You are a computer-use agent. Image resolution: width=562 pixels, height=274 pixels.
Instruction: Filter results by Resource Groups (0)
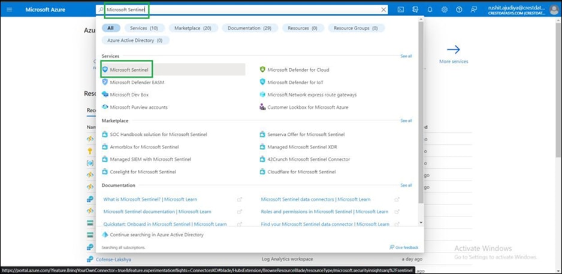pos(356,28)
